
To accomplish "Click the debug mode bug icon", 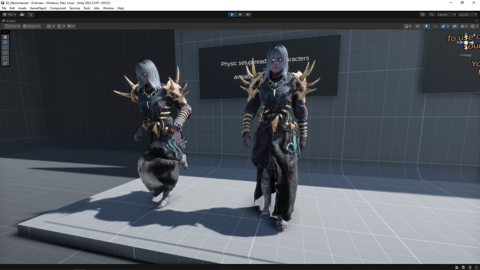I will [x=457, y=267].
